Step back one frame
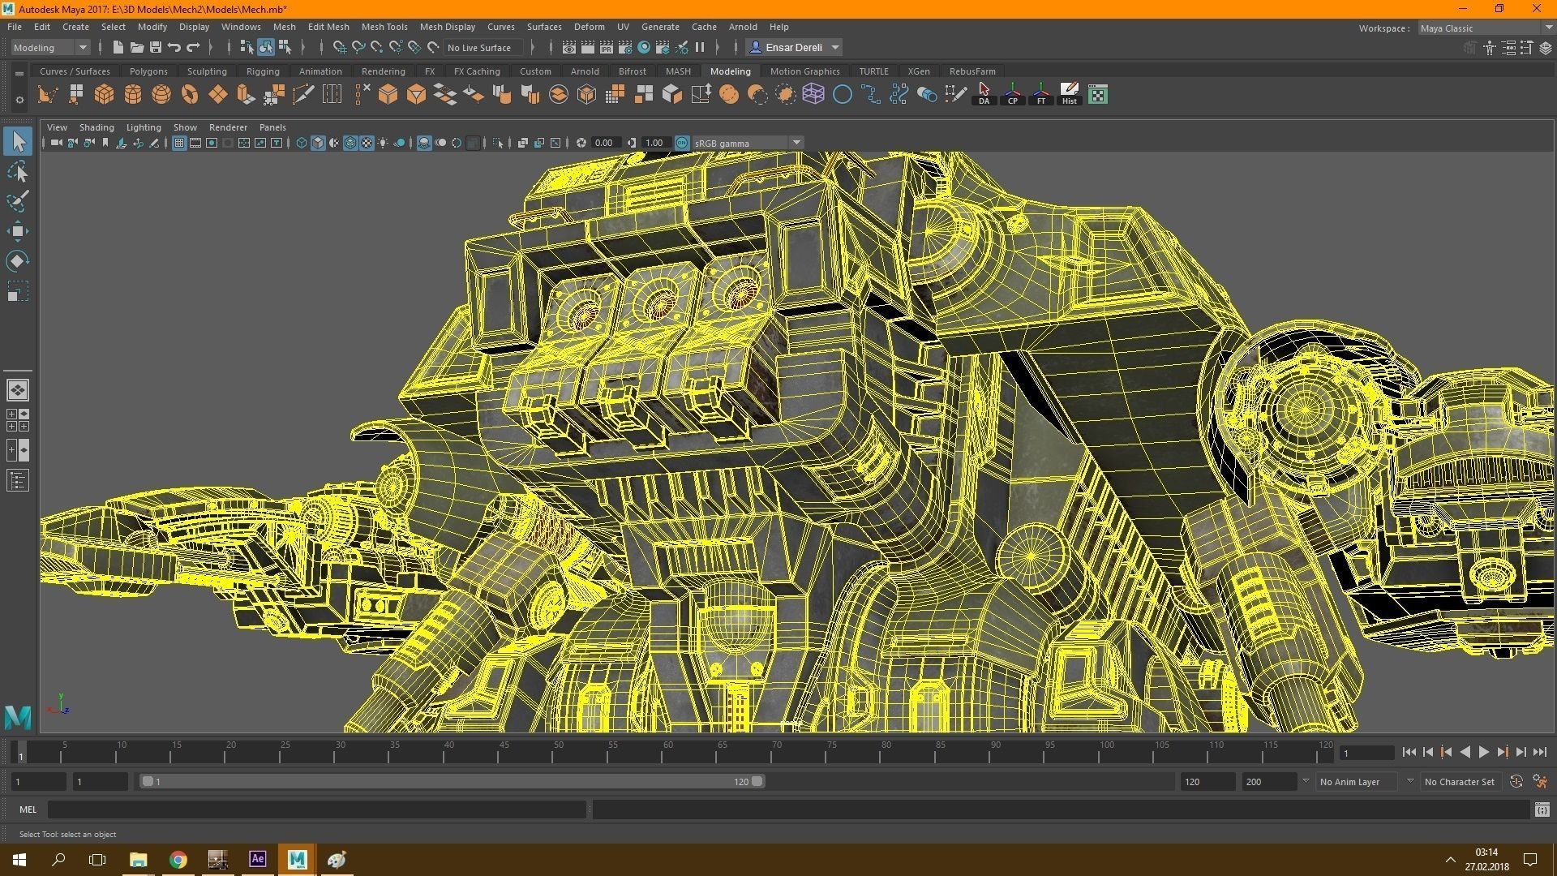This screenshot has height=876, width=1557. click(x=1428, y=752)
